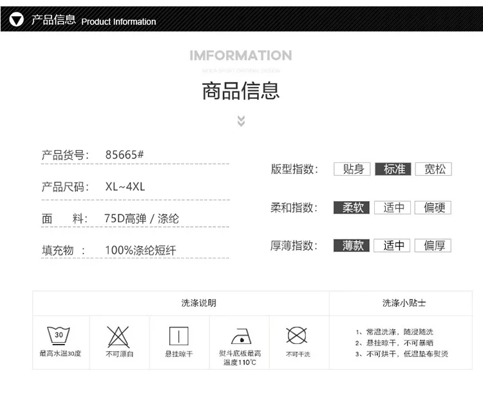Click the 产品信息 header title
This screenshot has width=483, height=393.
[53, 20]
